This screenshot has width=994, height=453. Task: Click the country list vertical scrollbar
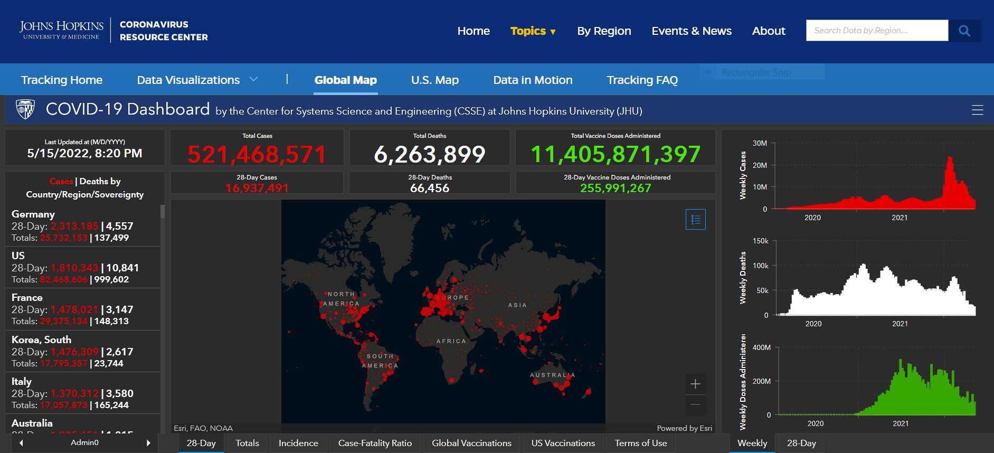coord(163,317)
